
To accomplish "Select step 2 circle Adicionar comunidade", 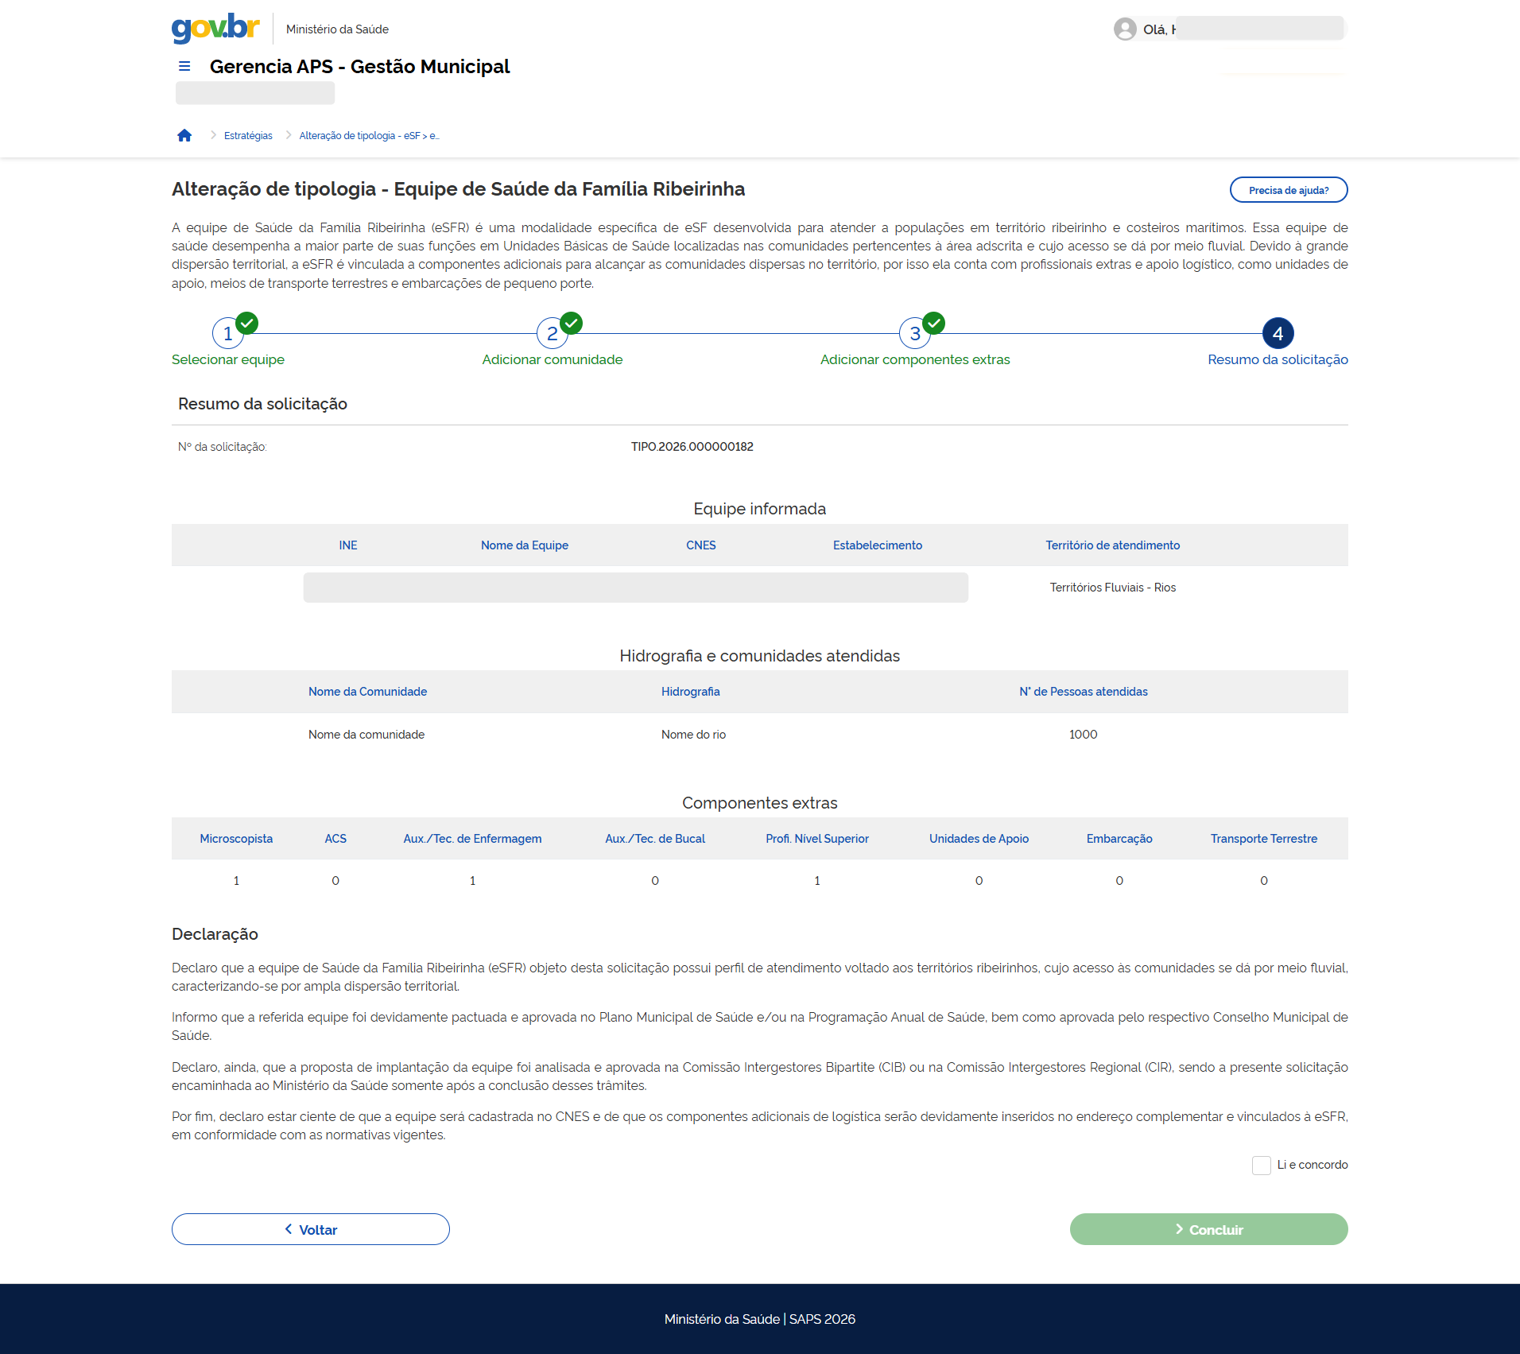I will coord(552,334).
